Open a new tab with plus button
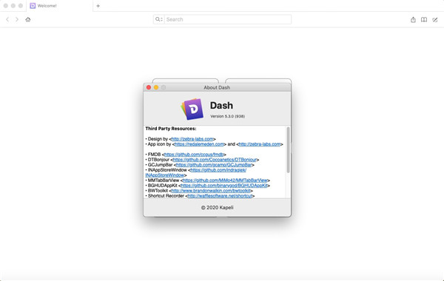Viewport: 444px width, 281px height. tap(98, 6)
